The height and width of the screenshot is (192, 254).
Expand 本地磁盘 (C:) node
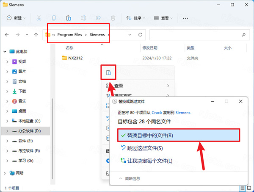(7, 121)
